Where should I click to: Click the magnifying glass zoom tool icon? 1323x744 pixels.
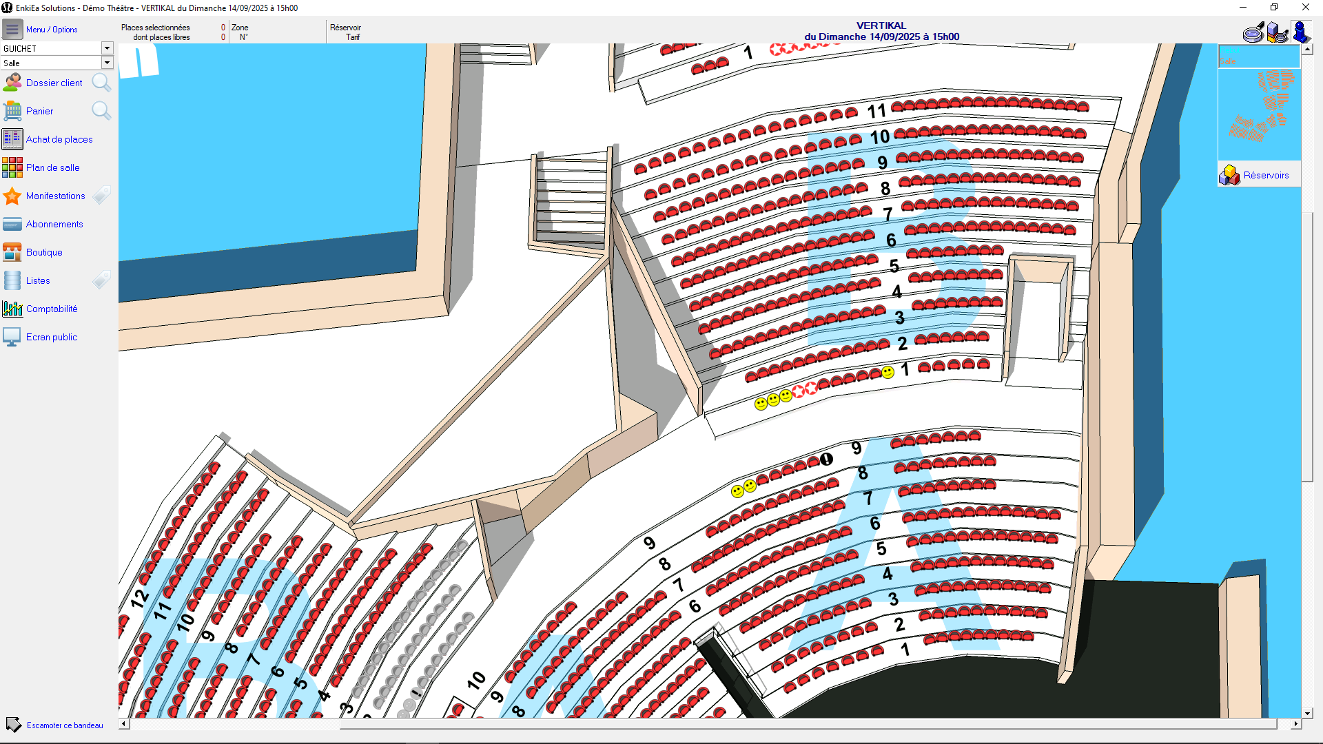(1253, 32)
